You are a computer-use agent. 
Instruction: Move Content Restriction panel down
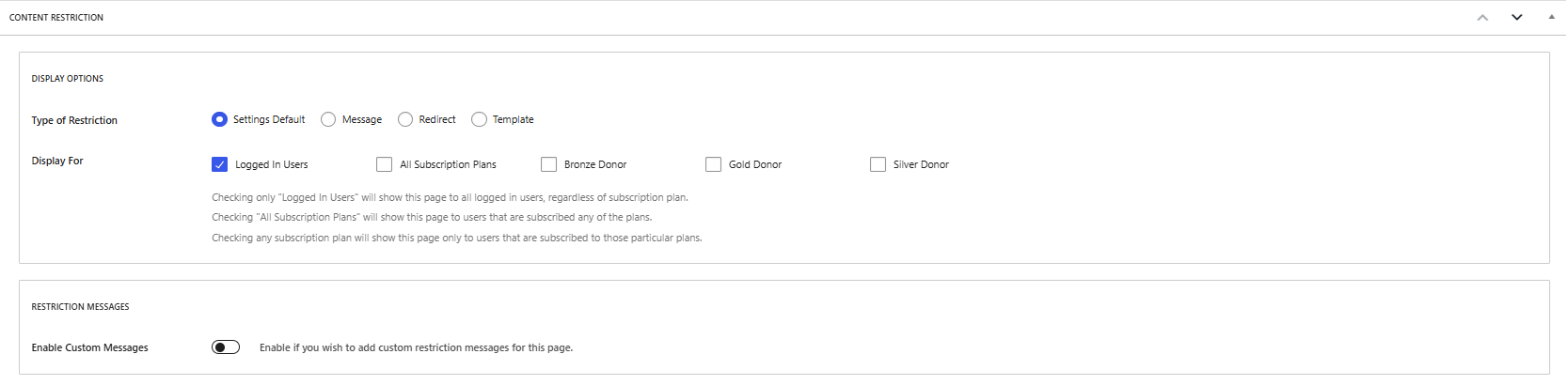coord(1517,18)
